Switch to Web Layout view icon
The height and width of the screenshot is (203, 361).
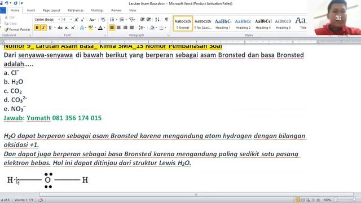308,200
